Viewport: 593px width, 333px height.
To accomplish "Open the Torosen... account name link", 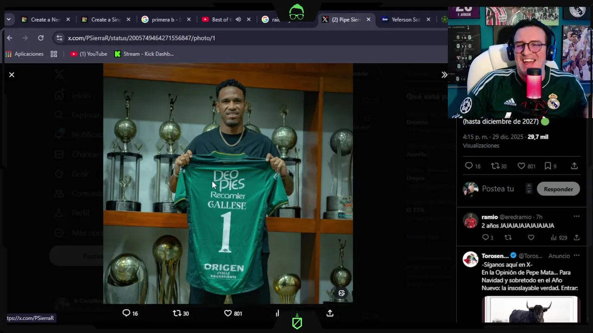I will (x=495, y=256).
